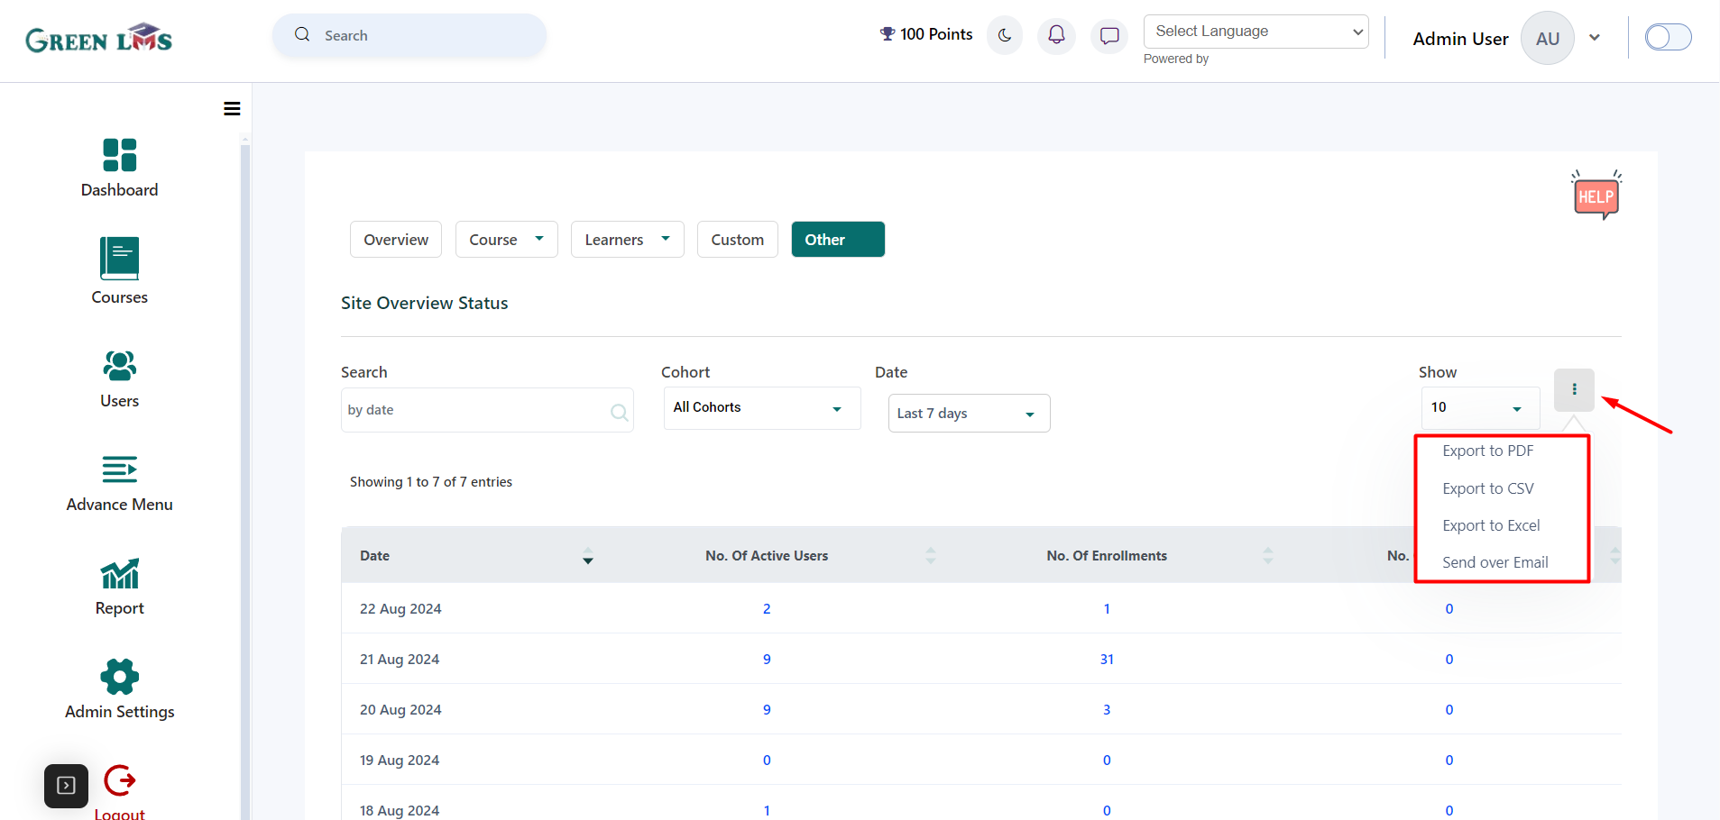Open the Users sidebar icon
The image size is (1720, 820).
pyautogui.click(x=119, y=366)
